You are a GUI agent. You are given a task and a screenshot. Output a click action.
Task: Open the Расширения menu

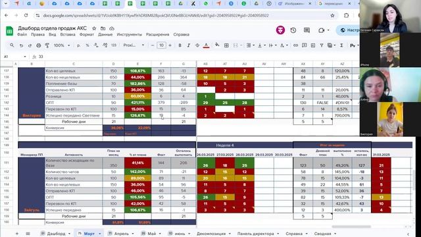point(158,34)
